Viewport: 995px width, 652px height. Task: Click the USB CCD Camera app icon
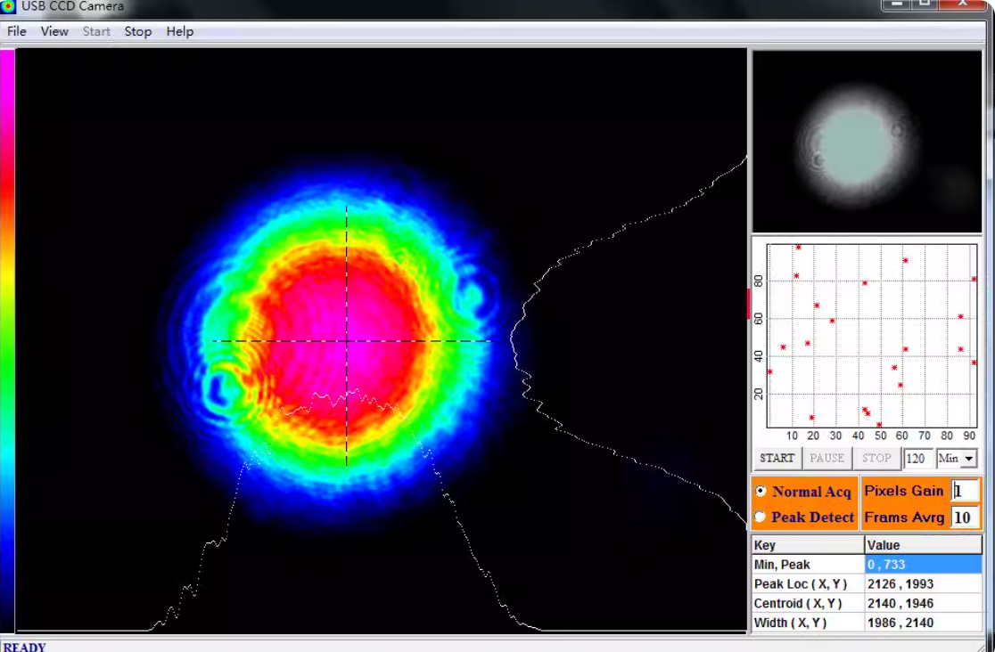tap(8, 6)
